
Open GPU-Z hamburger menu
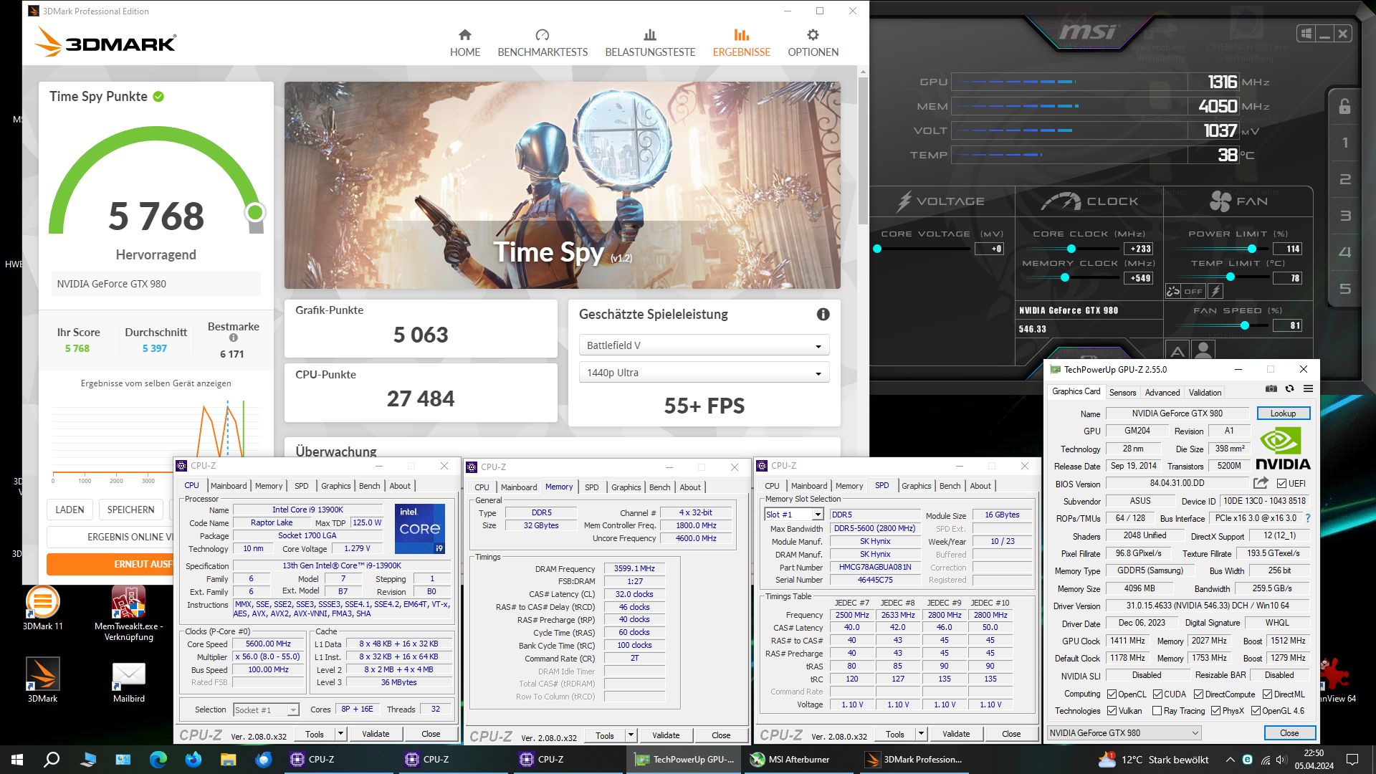tap(1308, 388)
